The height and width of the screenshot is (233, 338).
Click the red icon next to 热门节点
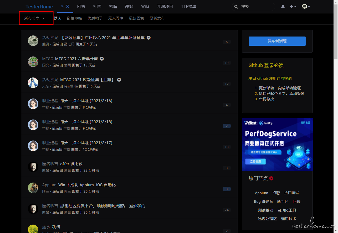[271, 178]
